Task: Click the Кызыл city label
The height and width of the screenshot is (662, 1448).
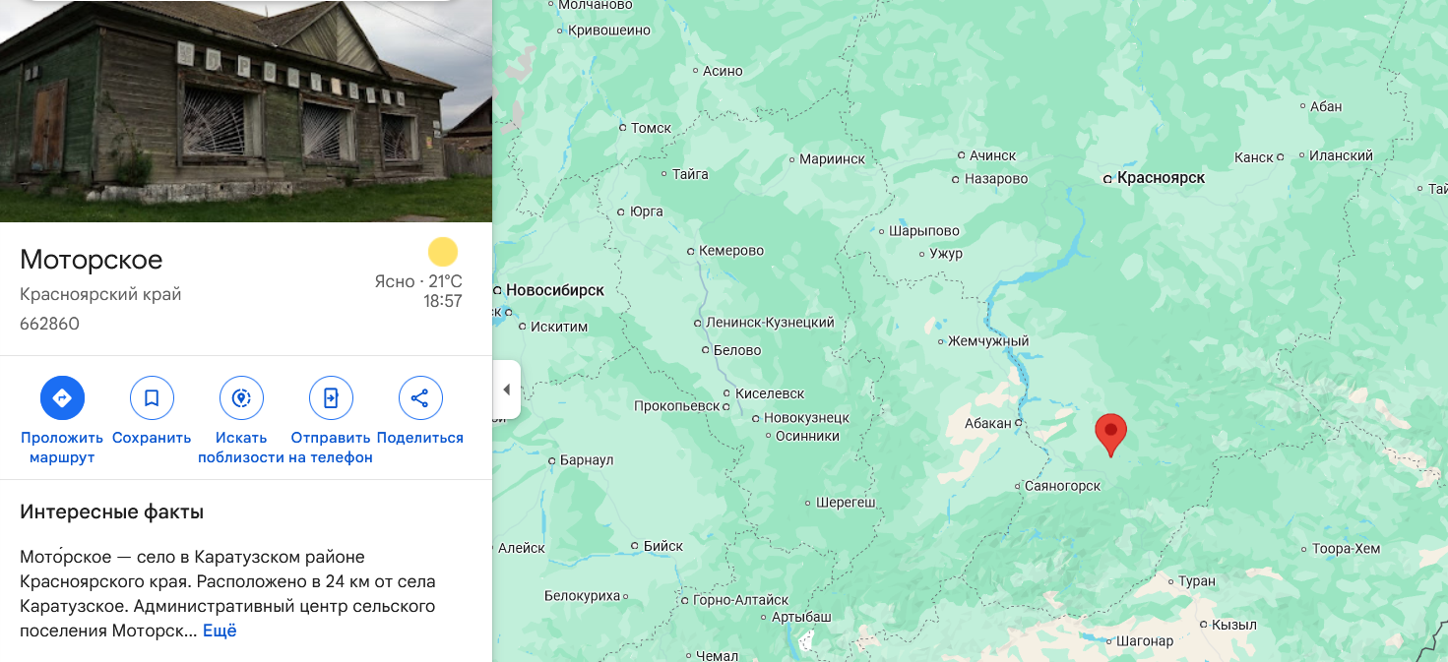Action: (x=1234, y=625)
